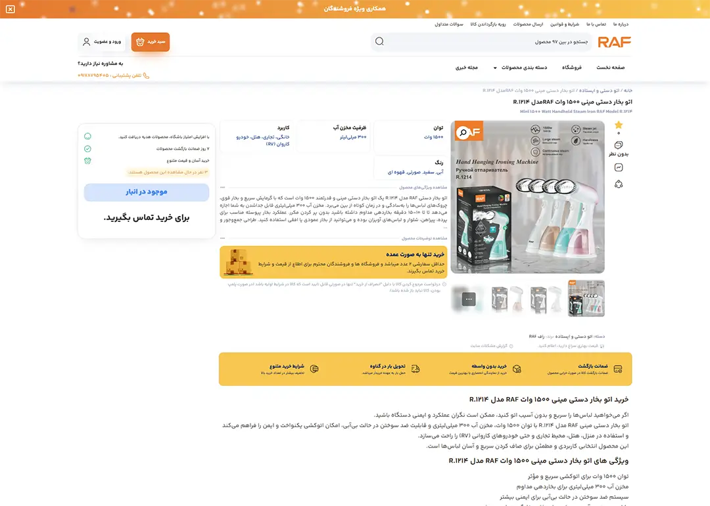Click the 'سوالات متداول' top link
710x506 pixels.
[449, 24]
